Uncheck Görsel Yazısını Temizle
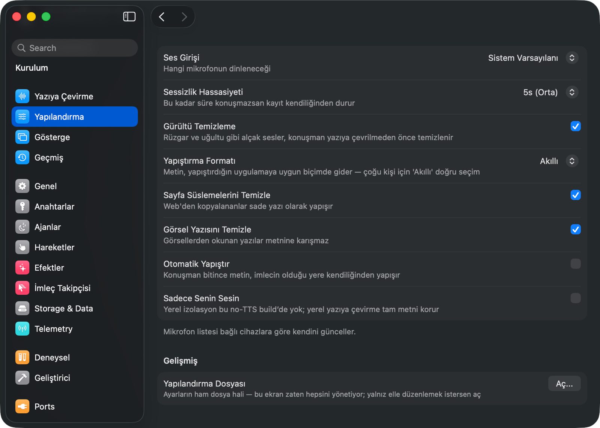The width and height of the screenshot is (600, 428). point(576,230)
